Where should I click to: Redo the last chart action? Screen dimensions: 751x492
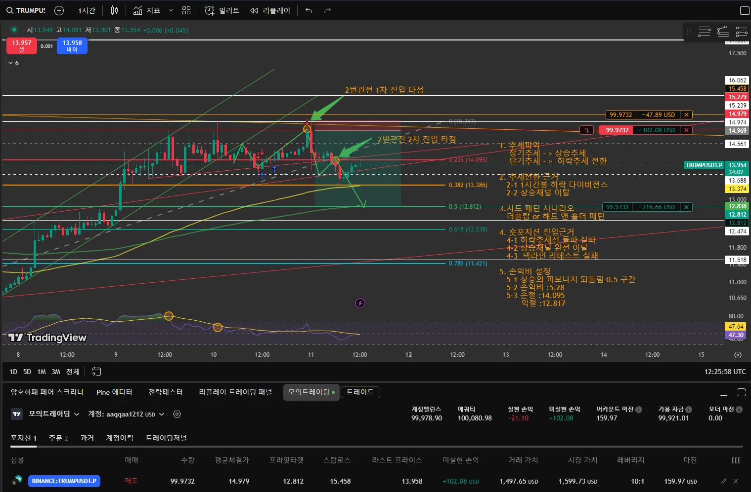[x=327, y=10]
